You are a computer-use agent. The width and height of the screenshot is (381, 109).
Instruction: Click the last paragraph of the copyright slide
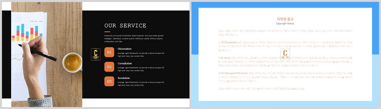261,89
